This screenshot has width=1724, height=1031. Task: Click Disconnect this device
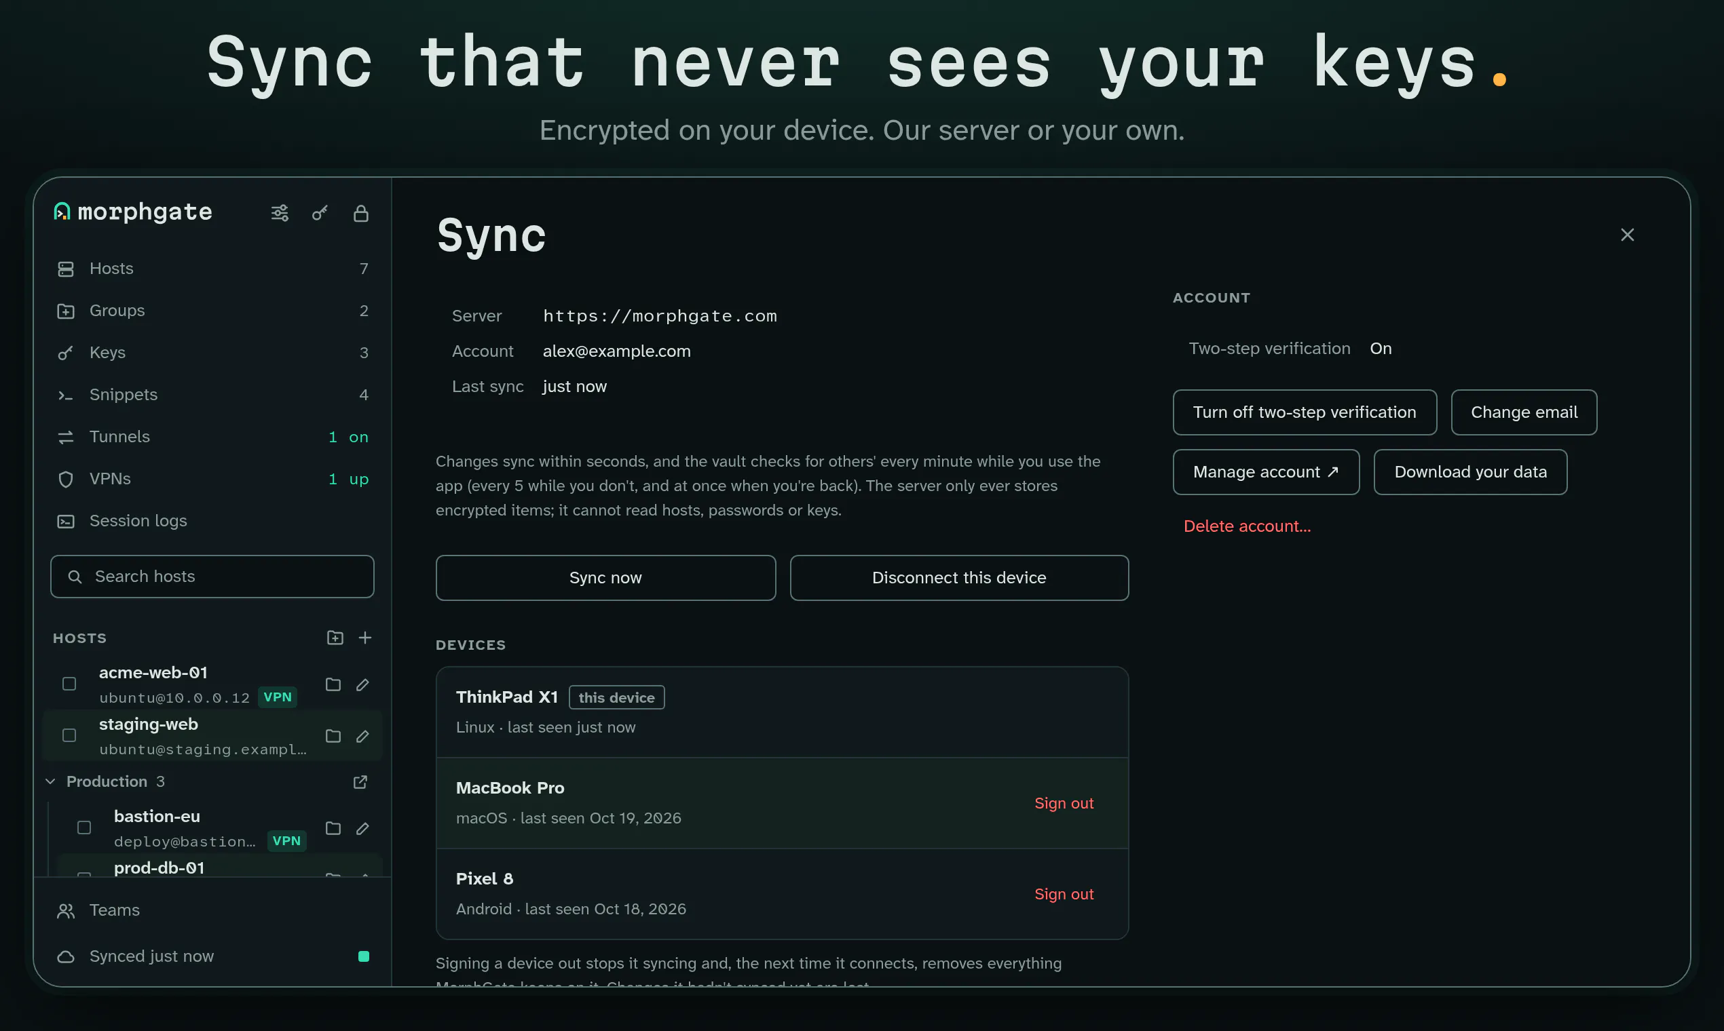pyautogui.click(x=958, y=578)
